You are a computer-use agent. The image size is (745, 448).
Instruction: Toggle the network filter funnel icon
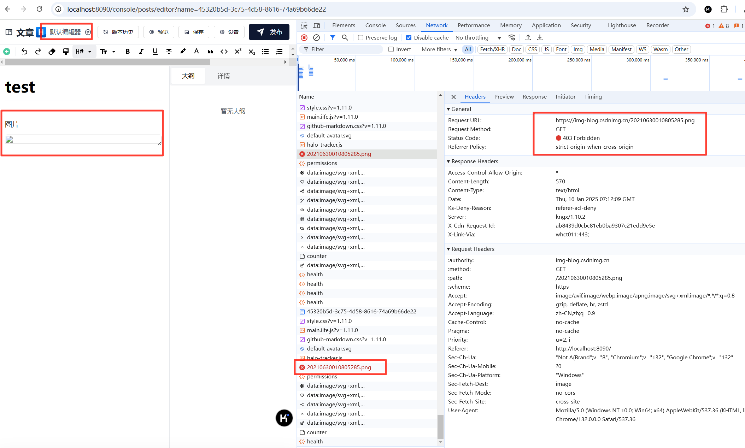pos(333,37)
